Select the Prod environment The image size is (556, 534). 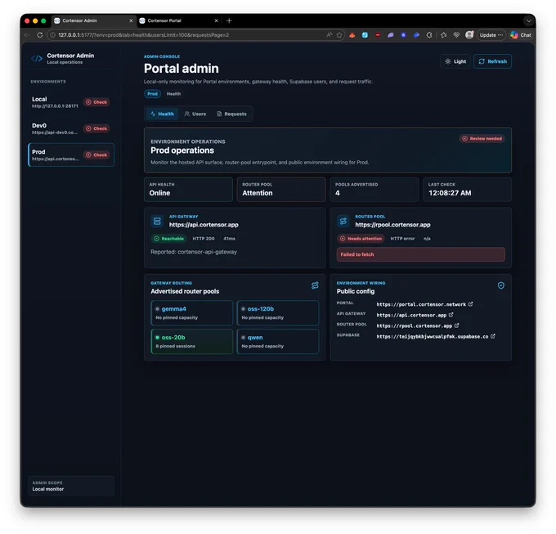pyautogui.click(x=71, y=155)
